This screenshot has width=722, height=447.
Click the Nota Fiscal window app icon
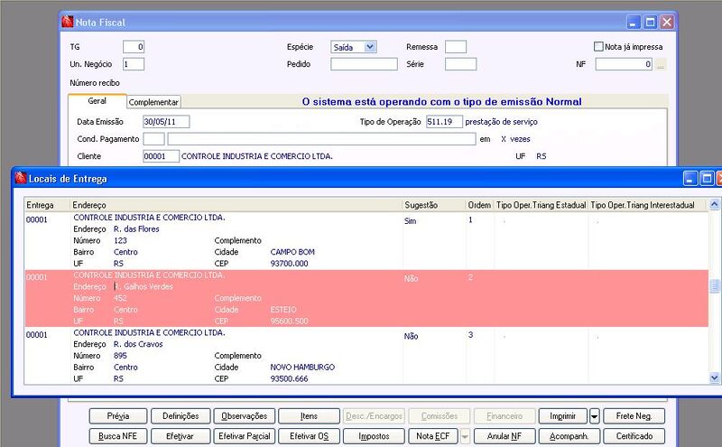pyautogui.click(x=67, y=22)
